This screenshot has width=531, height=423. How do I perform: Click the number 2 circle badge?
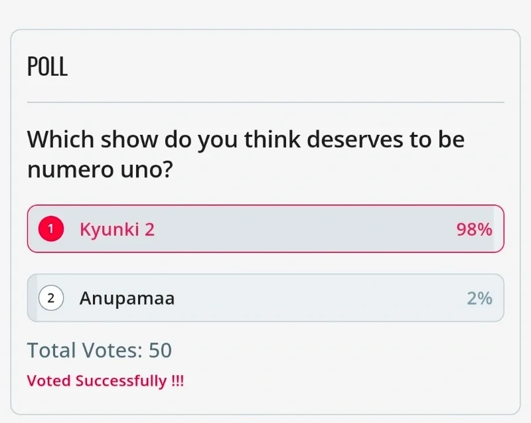coord(51,298)
